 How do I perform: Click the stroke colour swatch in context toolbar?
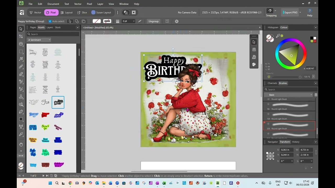107,21
